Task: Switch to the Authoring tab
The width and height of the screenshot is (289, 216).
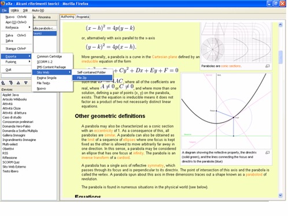Action: tap(68, 17)
